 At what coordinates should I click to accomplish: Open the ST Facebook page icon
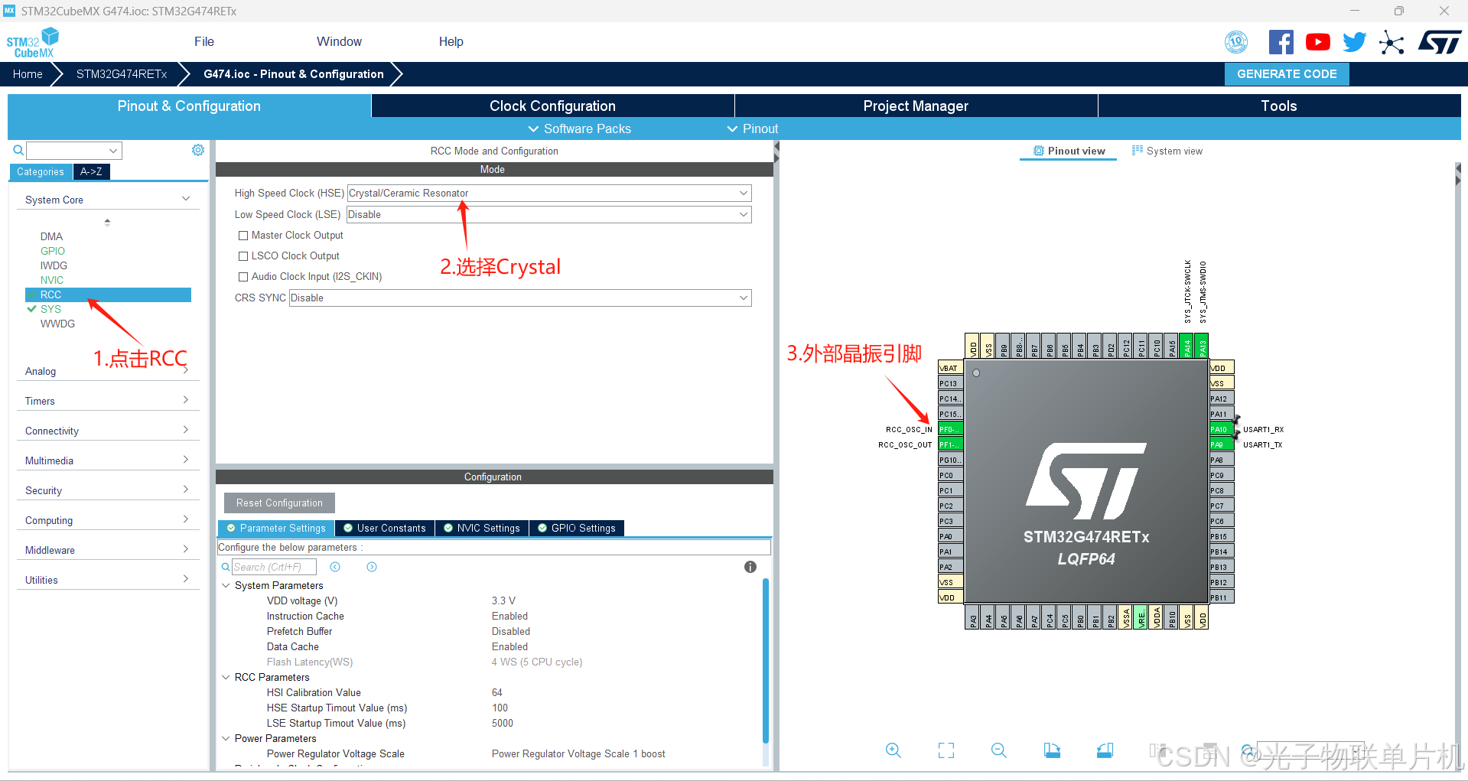(x=1281, y=42)
